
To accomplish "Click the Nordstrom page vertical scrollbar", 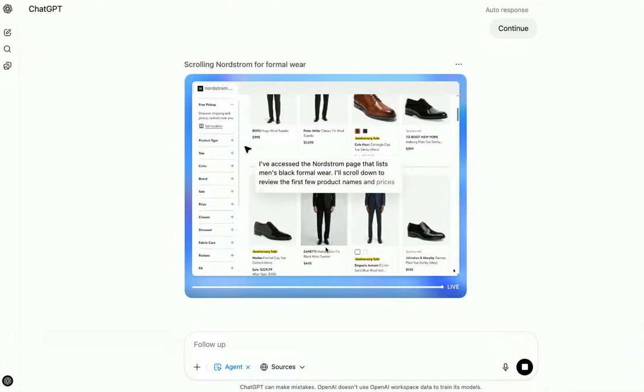I will pyautogui.click(x=458, y=115).
